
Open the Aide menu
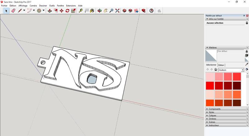(x=80, y=6)
